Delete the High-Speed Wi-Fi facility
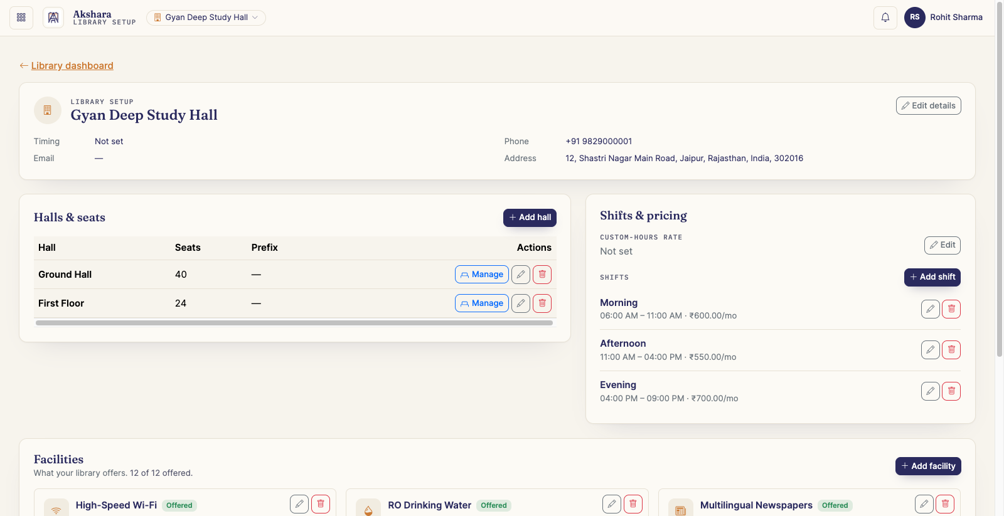Viewport: 1004px width, 516px height. [321, 504]
